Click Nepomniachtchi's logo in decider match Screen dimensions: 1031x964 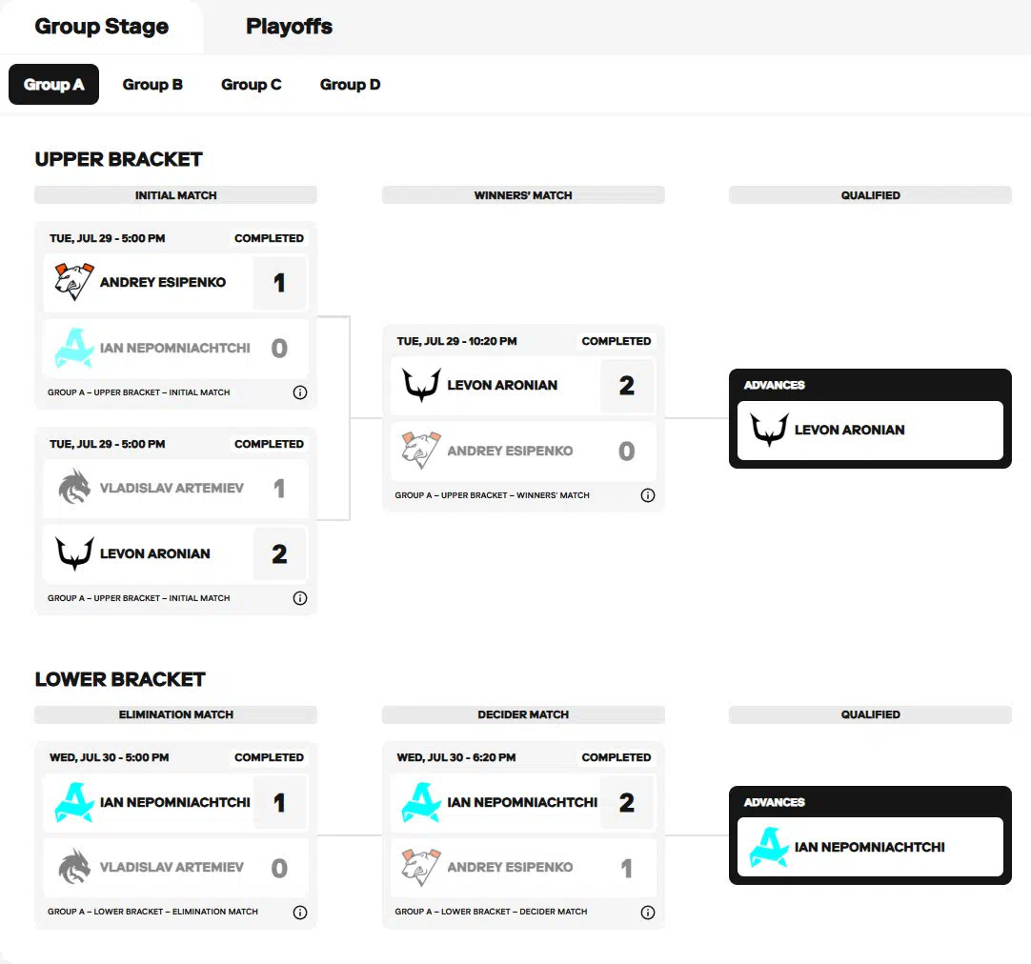(421, 802)
